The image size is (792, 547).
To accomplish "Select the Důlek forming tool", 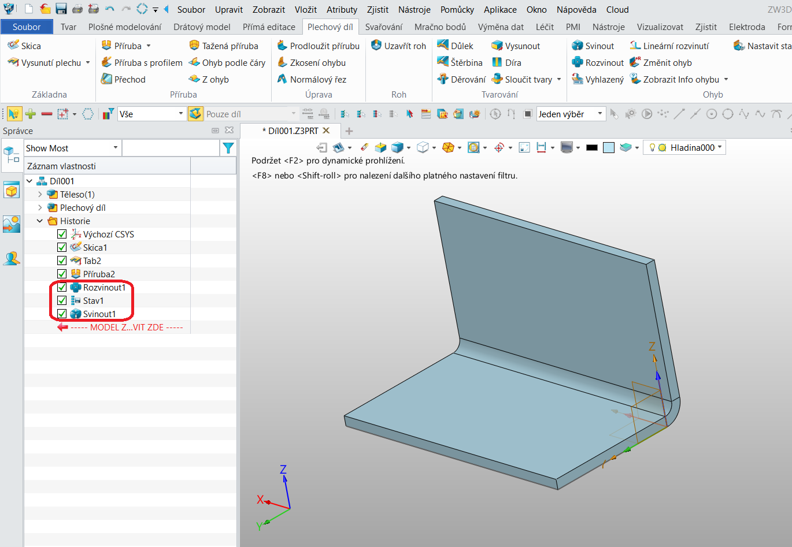I will click(x=455, y=46).
